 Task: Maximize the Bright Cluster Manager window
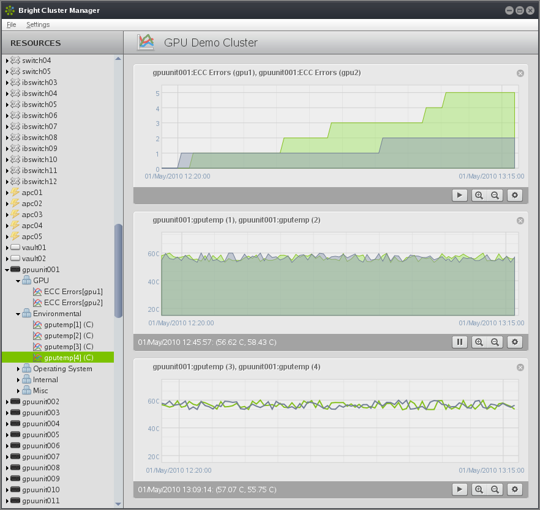tap(520, 10)
